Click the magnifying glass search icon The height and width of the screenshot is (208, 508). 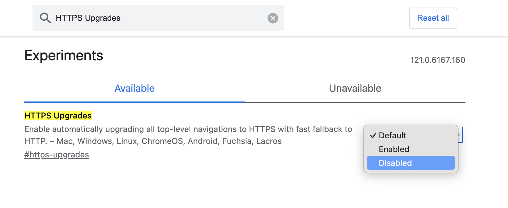45,18
